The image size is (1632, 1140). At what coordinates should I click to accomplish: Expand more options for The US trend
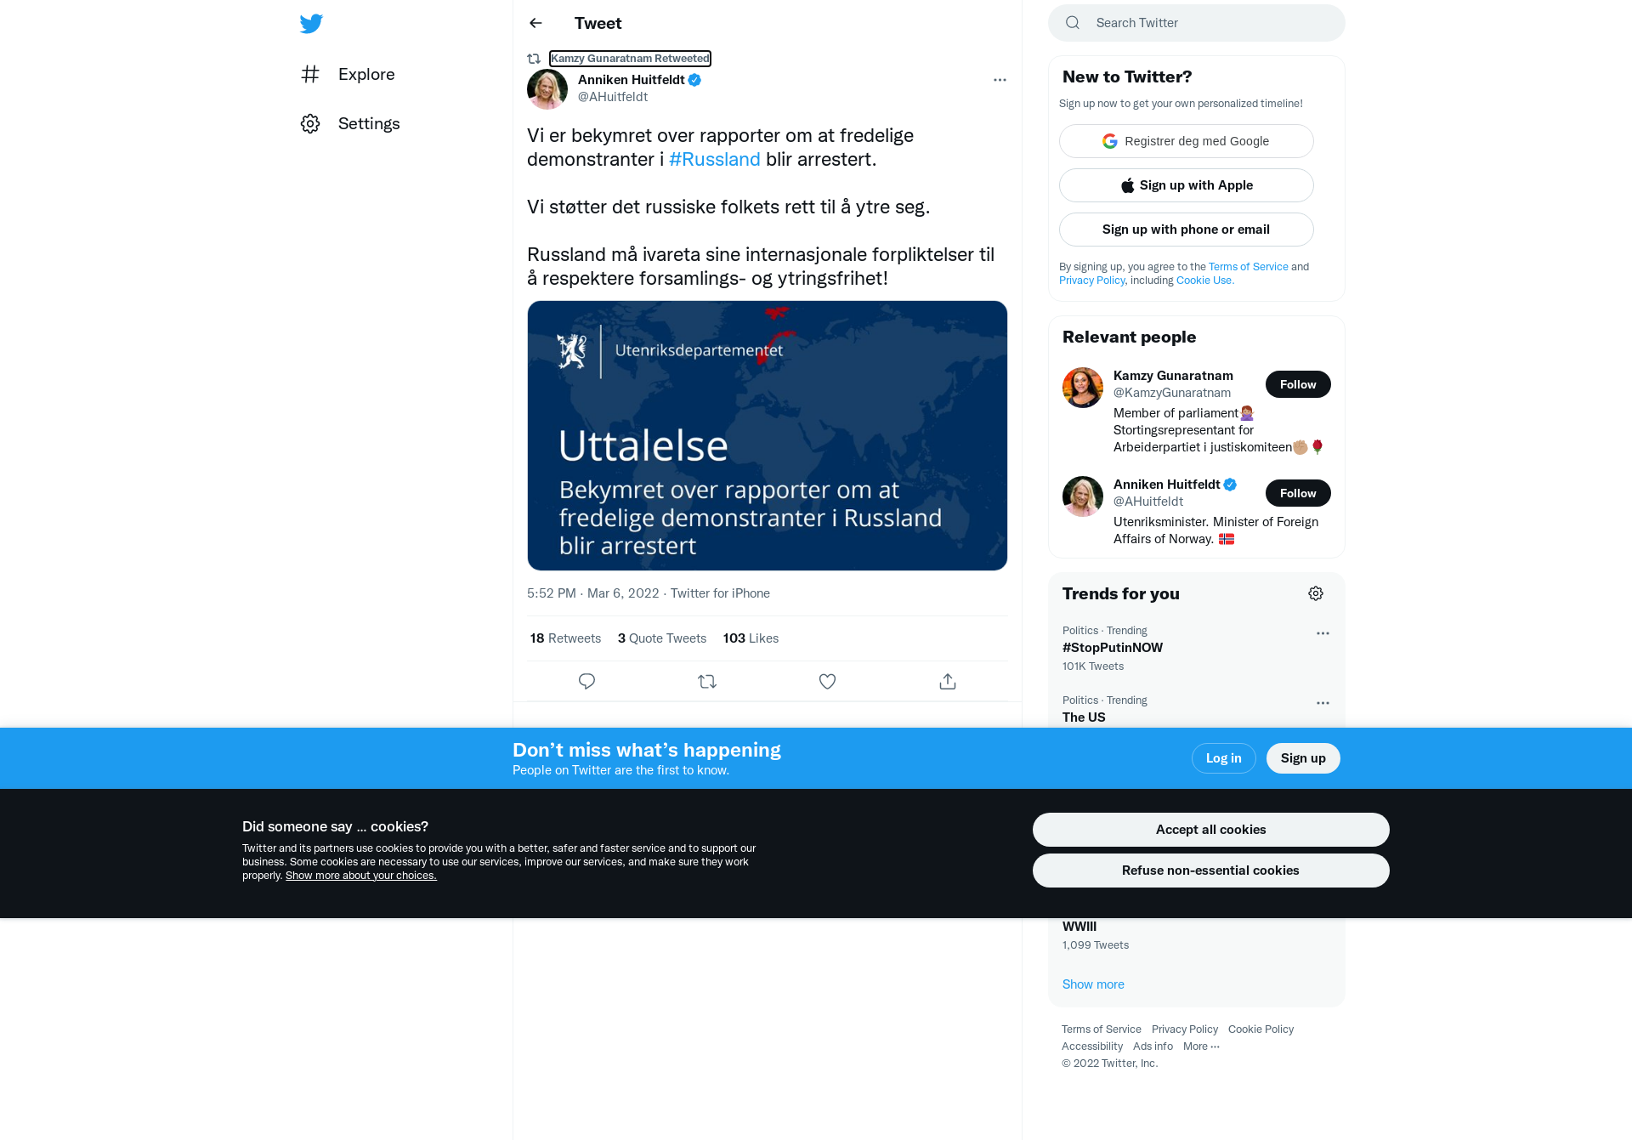coord(1323,703)
